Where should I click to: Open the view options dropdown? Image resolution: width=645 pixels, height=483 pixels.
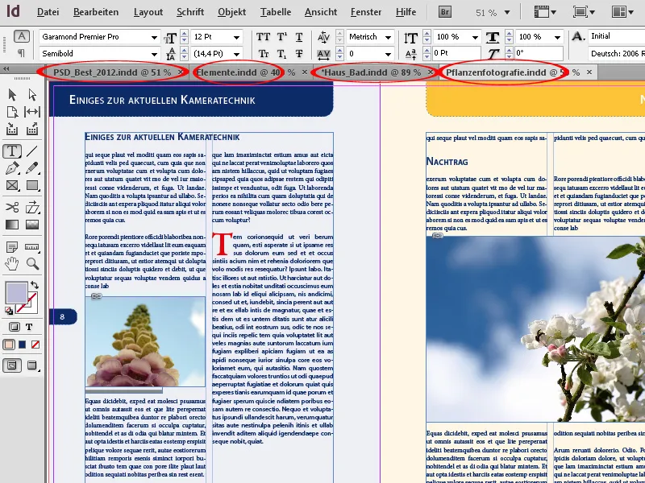click(547, 12)
